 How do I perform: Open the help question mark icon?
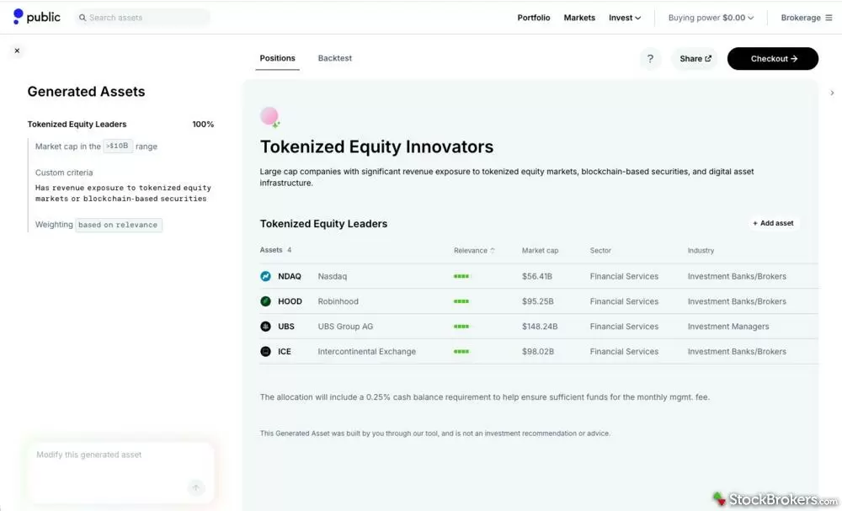click(x=650, y=58)
